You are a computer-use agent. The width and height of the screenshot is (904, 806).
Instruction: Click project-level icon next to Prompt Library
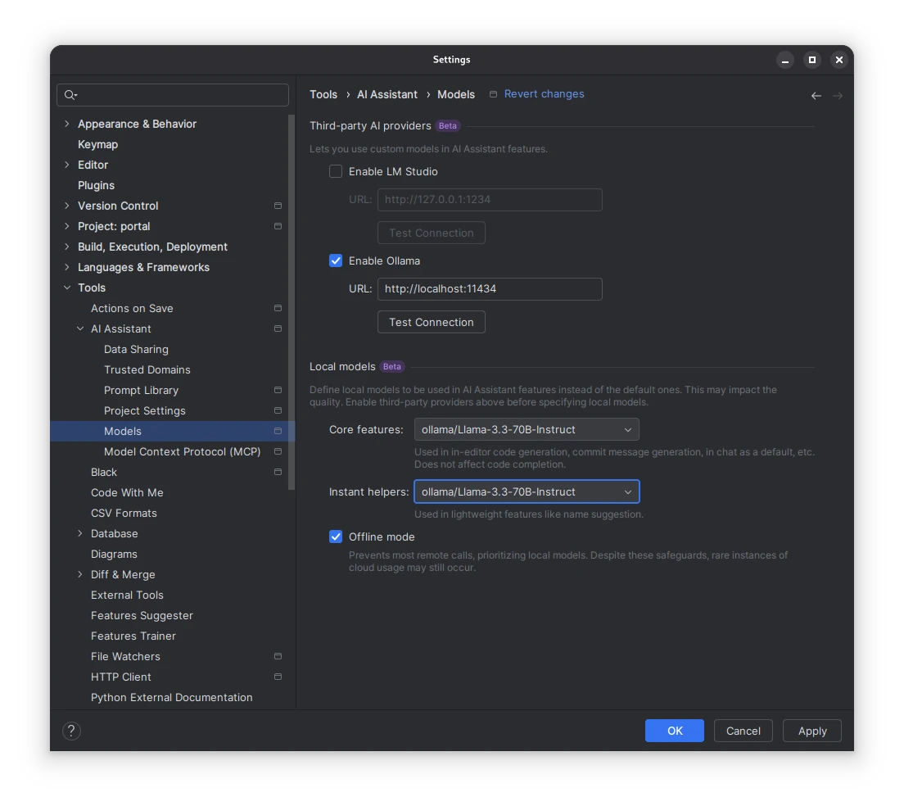278,390
